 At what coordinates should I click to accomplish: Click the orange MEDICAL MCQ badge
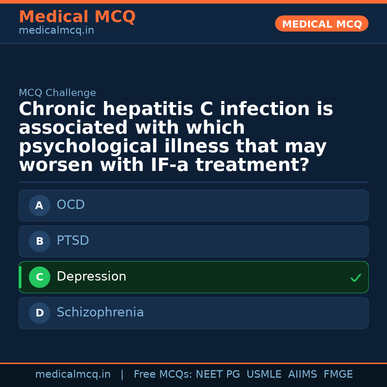pos(321,24)
